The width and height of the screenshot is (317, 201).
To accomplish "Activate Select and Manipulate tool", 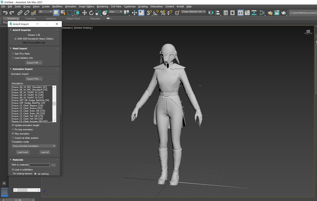I will (134, 13).
